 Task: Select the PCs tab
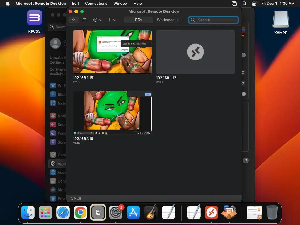(x=139, y=20)
